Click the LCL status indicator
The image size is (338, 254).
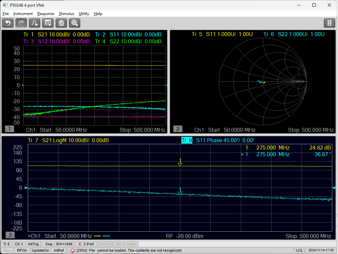coord(299,250)
